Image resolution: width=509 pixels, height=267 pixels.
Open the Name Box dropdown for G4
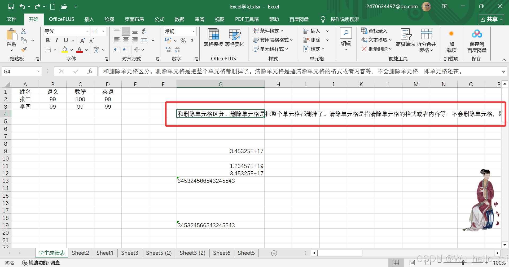coord(38,71)
